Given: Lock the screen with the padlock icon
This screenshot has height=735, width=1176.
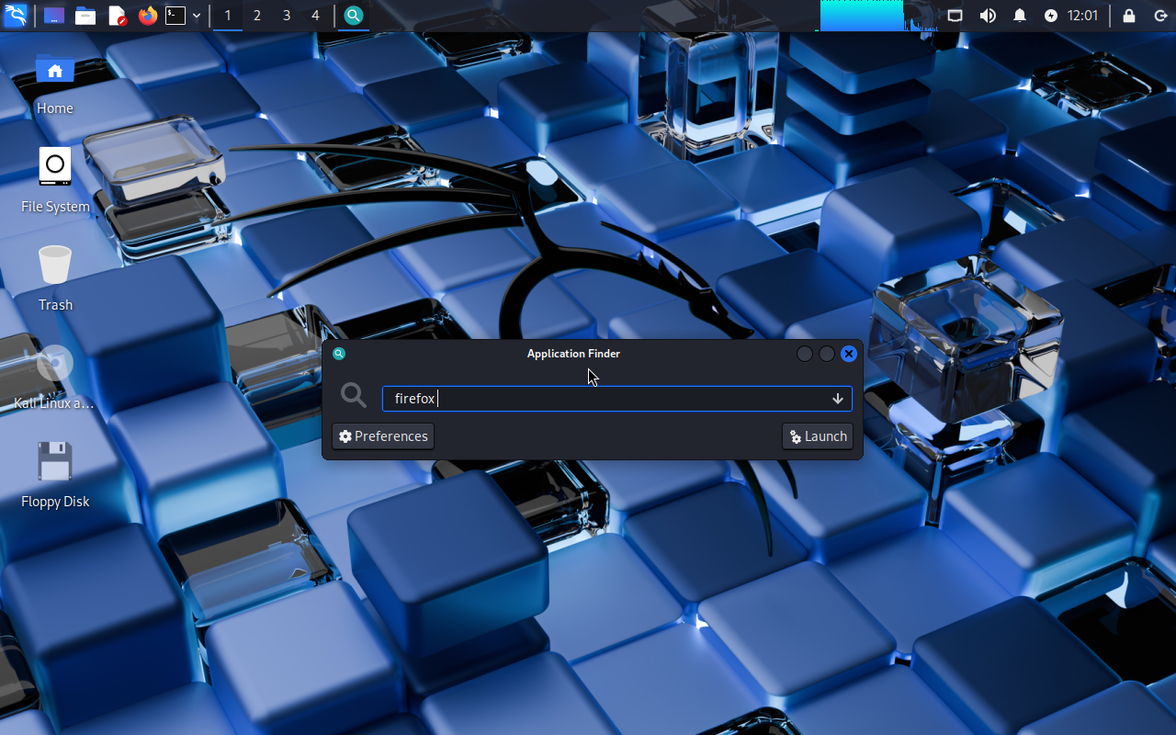Looking at the screenshot, I should pos(1128,16).
